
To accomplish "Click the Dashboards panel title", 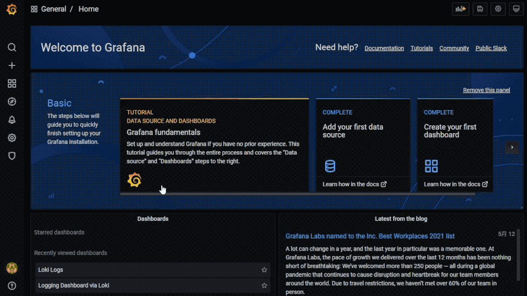I will tap(153, 219).
